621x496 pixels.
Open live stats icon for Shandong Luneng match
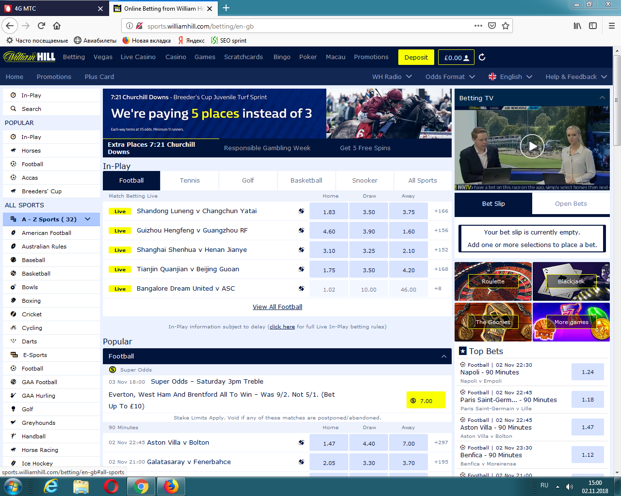point(301,211)
